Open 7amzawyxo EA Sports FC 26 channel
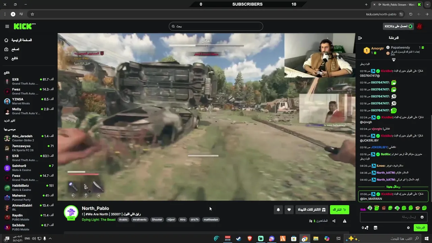 click(x=29, y=148)
